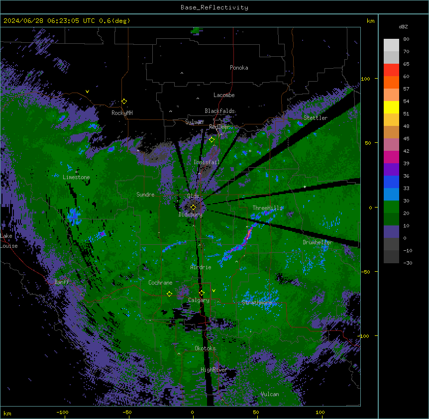Pick the light gray 80-70 dBZ legend swatch
Image resolution: width=429 pixels, height=419 pixels.
pos(391,45)
